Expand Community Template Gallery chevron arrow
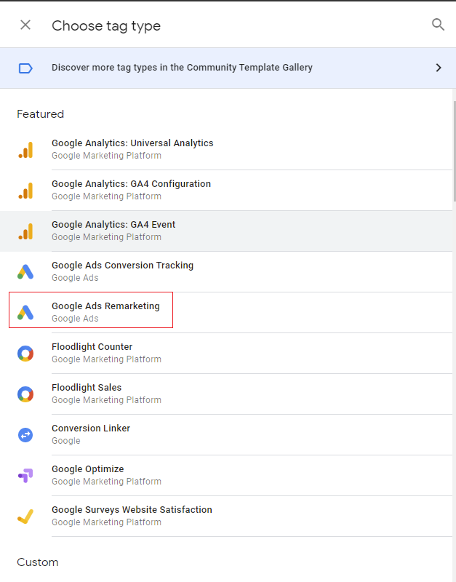The width and height of the screenshot is (456, 582). coord(438,68)
